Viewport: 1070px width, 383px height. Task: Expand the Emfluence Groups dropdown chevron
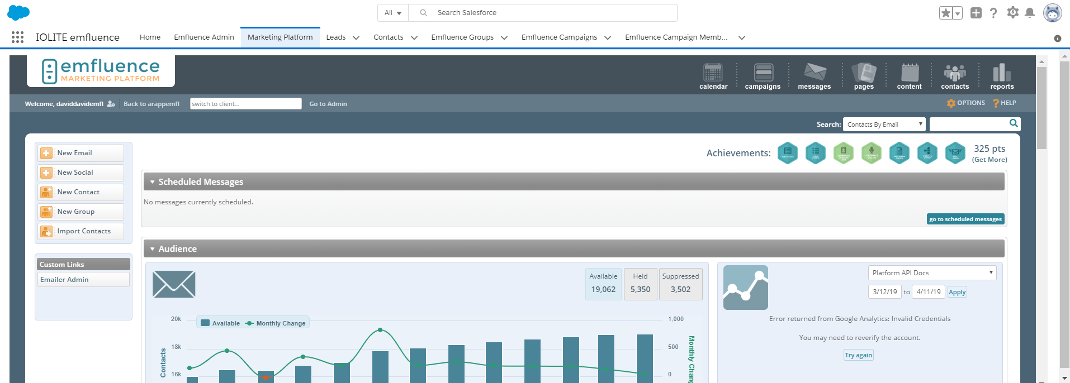[x=504, y=38]
